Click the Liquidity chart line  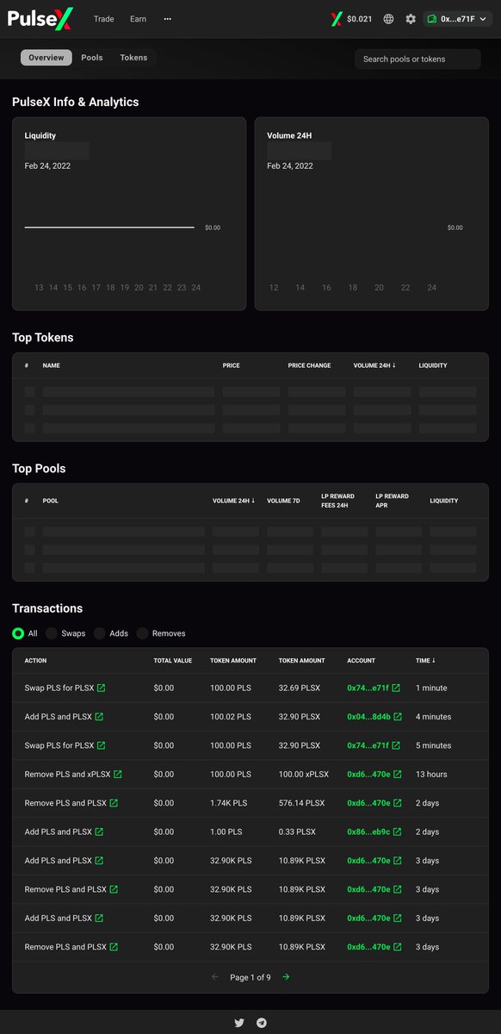pos(109,227)
